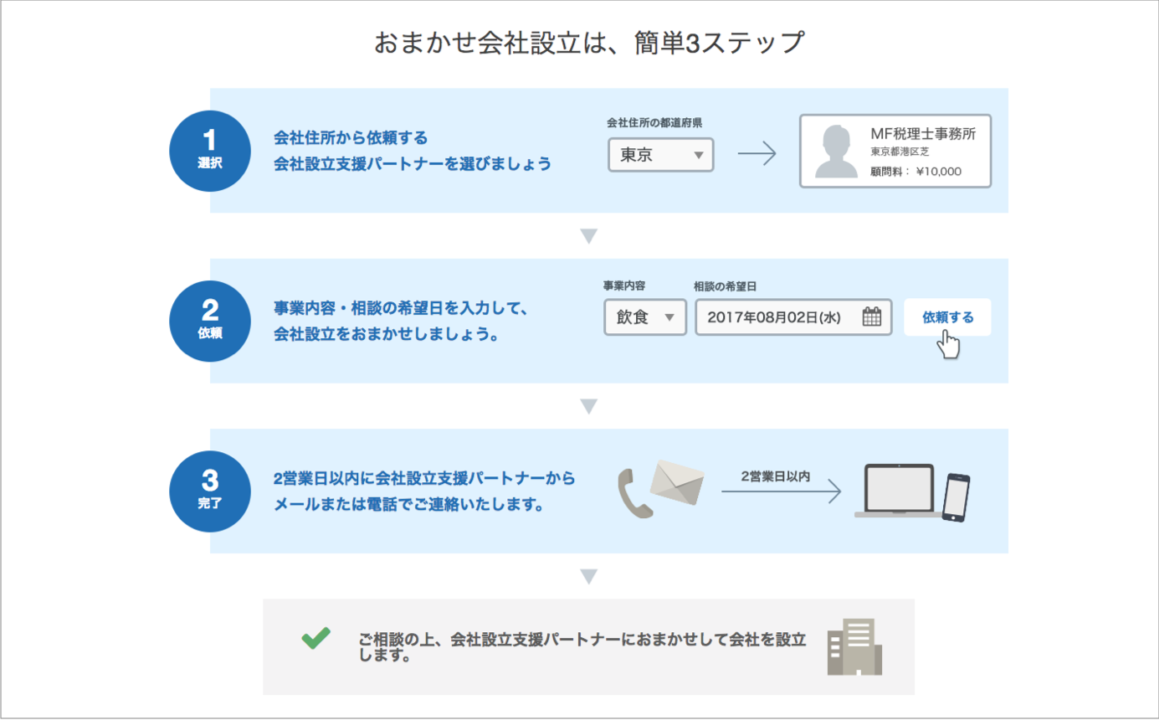The image size is (1159, 720).
Task: Click the partner avatar silhouette icon
Action: pyautogui.click(x=837, y=152)
